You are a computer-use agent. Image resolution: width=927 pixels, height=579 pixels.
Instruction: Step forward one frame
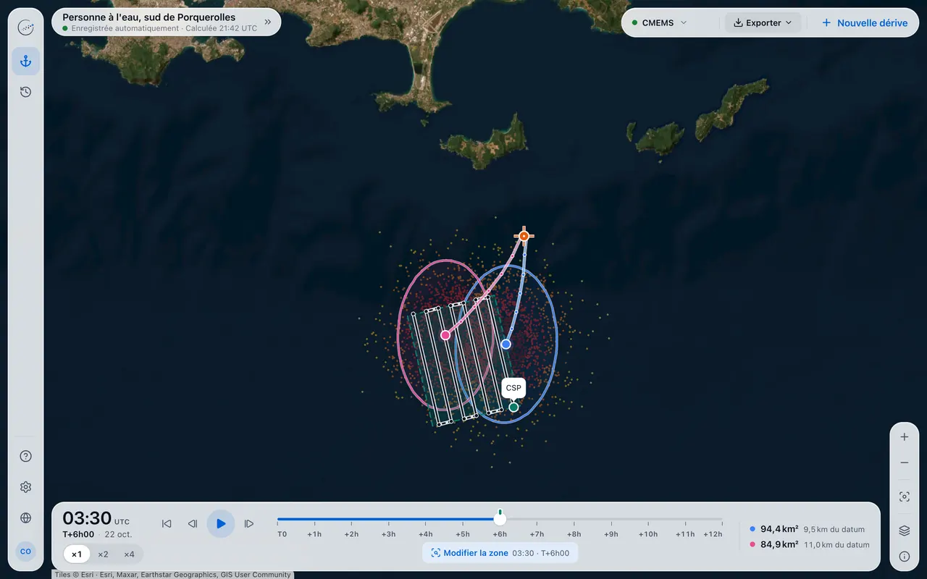pyautogui.click(x=249, y=524)
